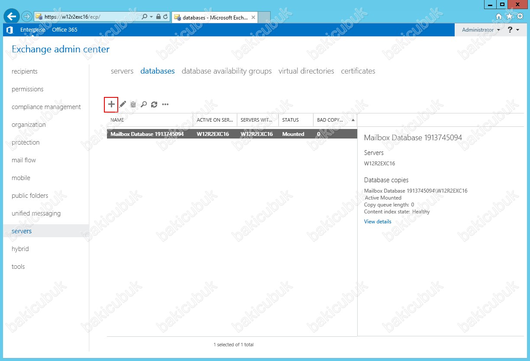Screen dimensions: 530x361
Task: Open database availability groups tab
Action: (x=227, y=71)
